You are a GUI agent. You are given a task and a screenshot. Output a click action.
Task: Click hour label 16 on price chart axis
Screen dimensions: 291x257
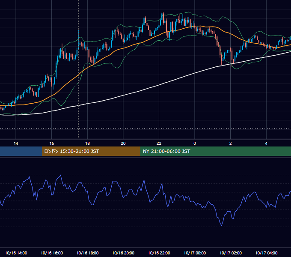point(52,143)
